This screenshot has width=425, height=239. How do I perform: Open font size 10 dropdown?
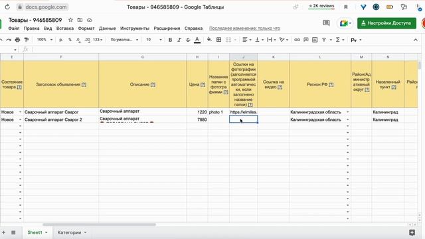153,40
